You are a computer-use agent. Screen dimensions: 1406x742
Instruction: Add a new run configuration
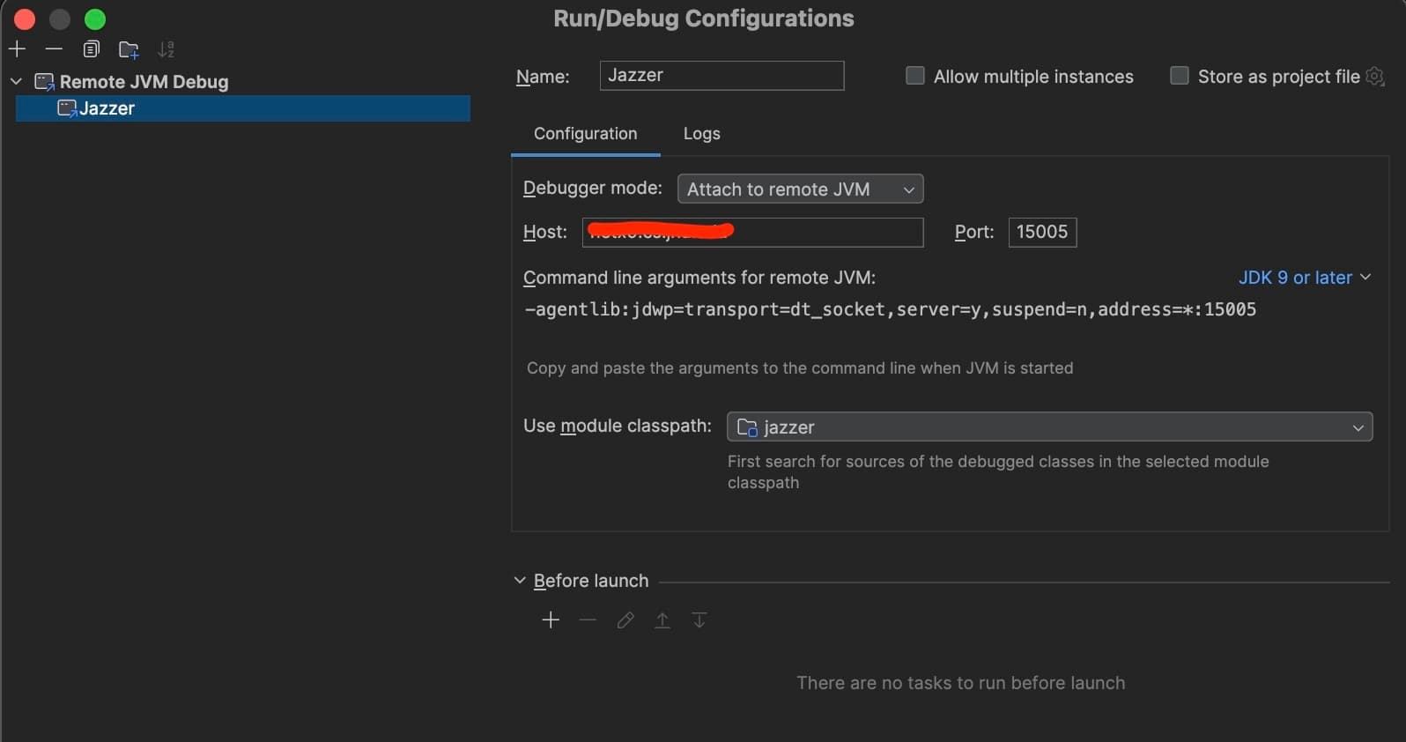[17, 49]
